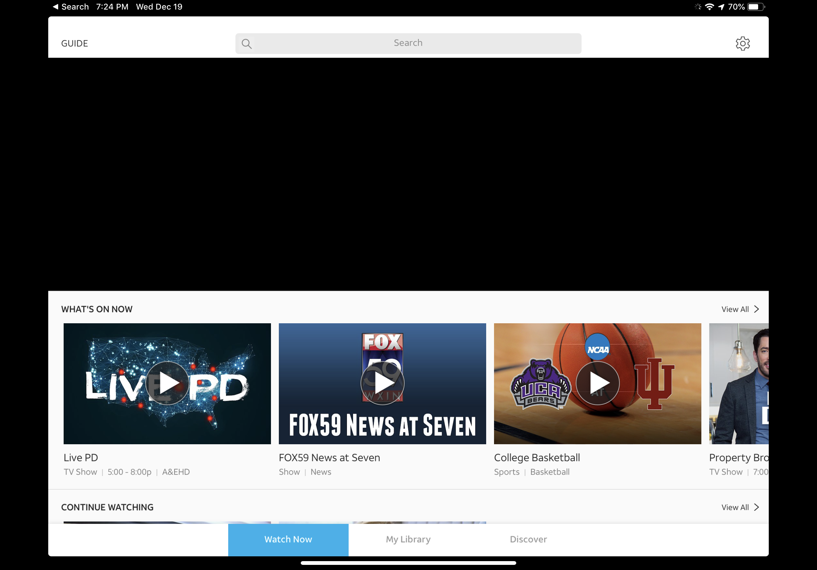Open the GUIDE

point(75,43)
